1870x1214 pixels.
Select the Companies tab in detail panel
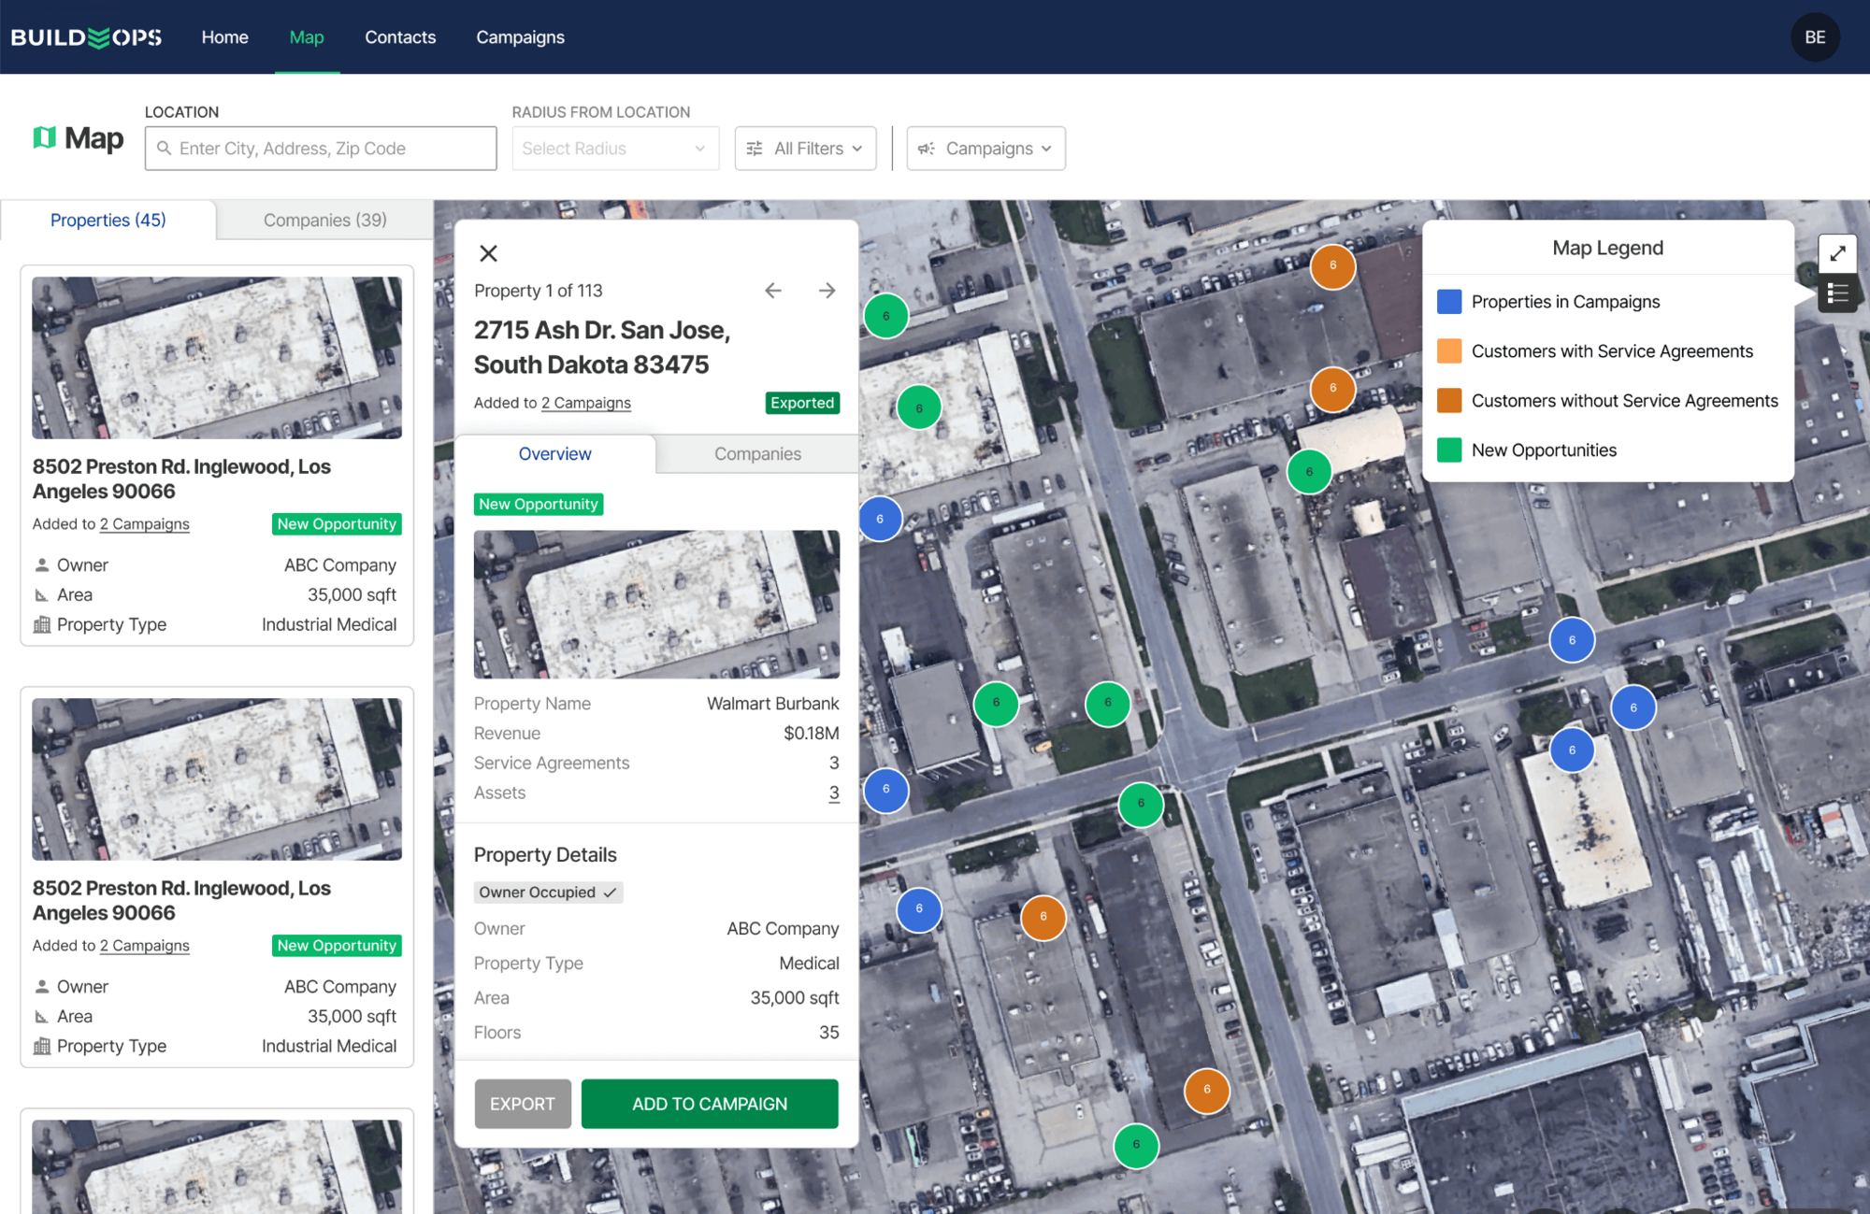[757, 454]
